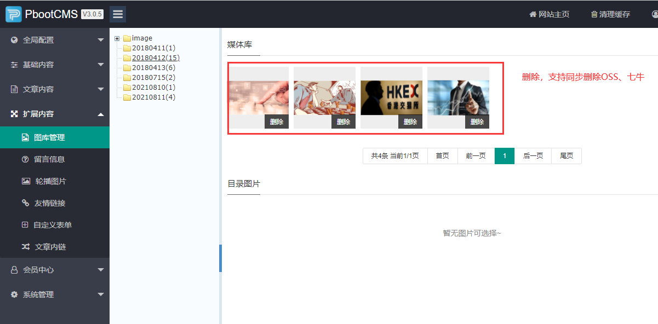Viewport: 658px width, 324px height.
Task: Go to 网站主页 link
Action: [x=549, y=14]
